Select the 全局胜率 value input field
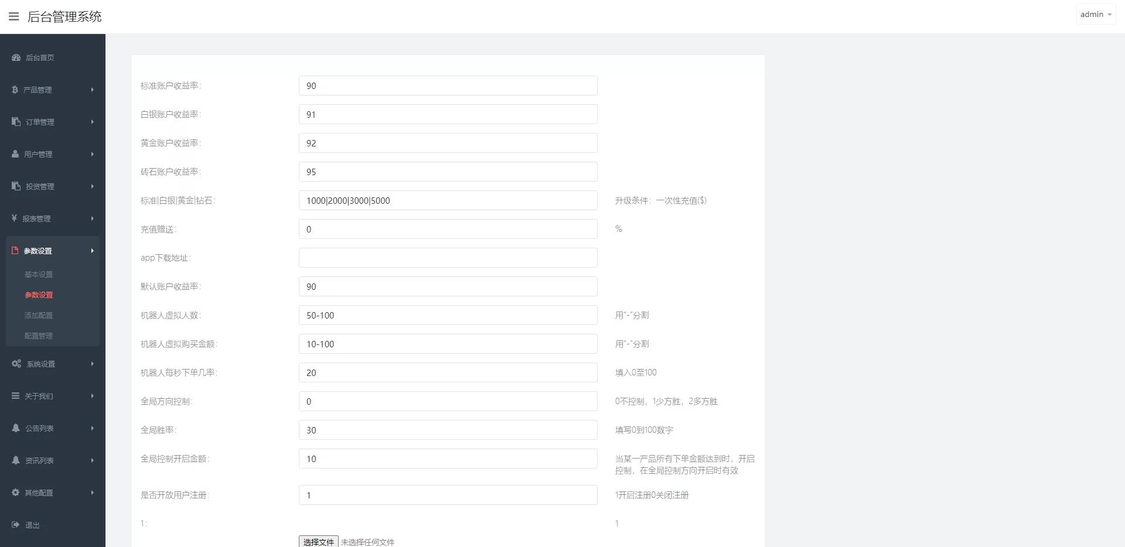The width and height of the screenshot is (1125, 547). click(448, 430)
